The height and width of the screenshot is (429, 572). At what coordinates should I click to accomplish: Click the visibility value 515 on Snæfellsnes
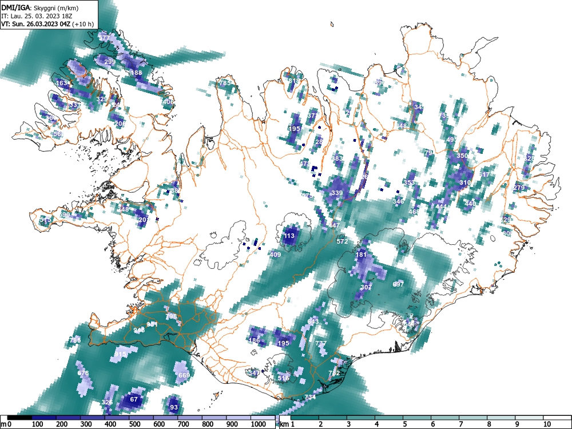[46, 220]
